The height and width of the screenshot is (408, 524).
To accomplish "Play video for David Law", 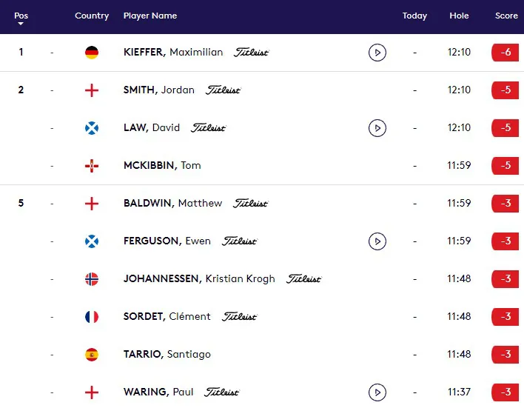I will tap(377, 128).
